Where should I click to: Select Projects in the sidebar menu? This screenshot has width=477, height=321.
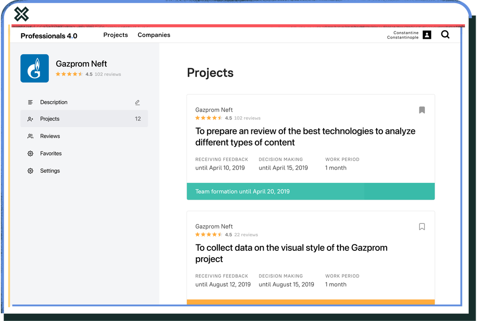(x=84, y=119)
